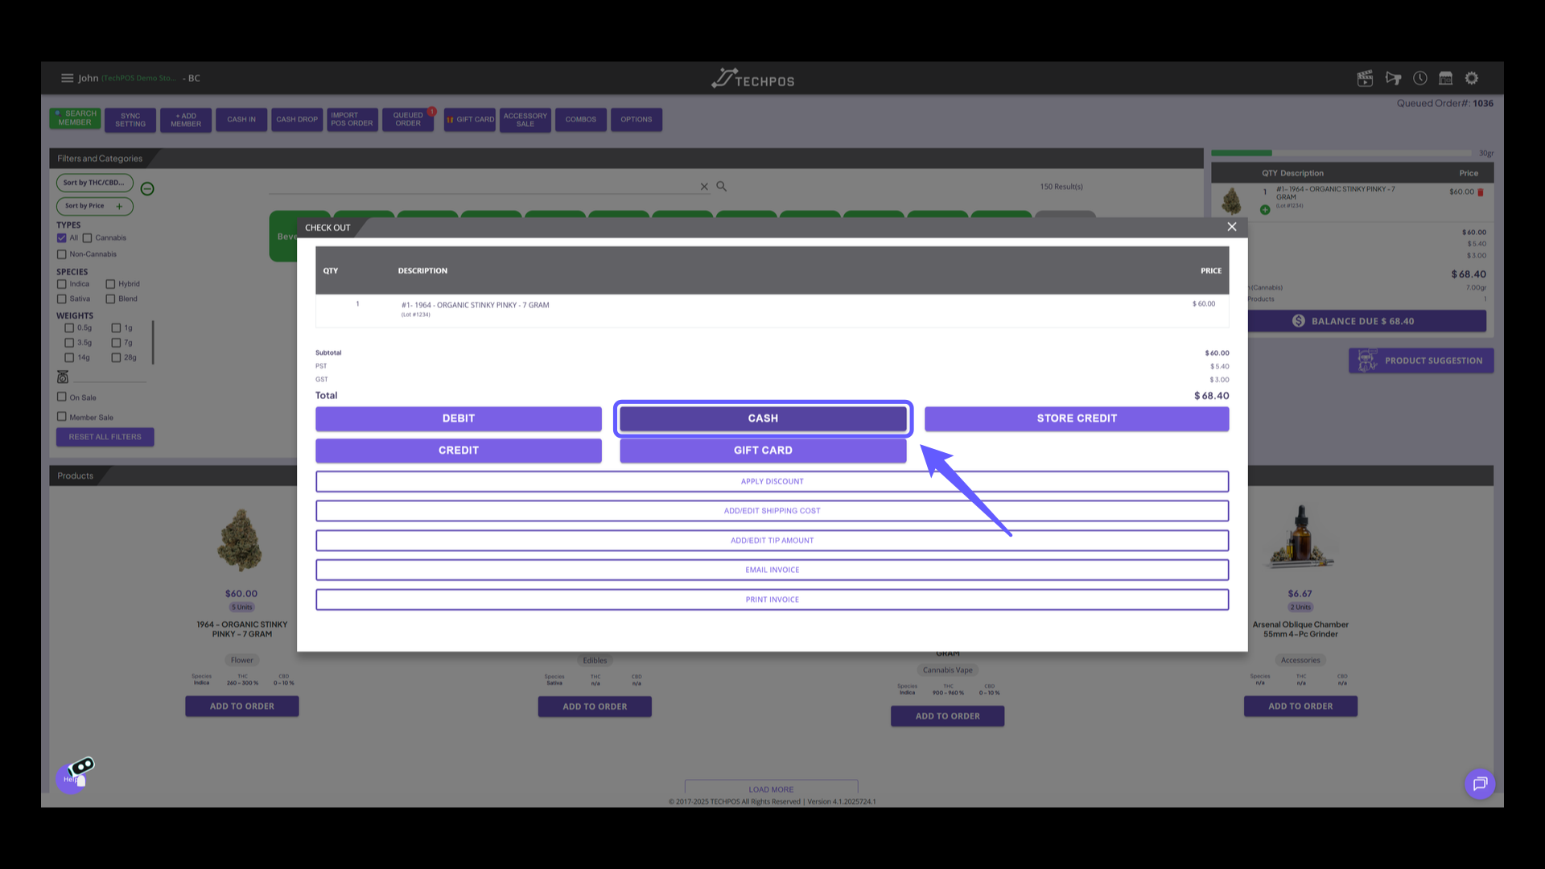This screenshot has height=869, width=1545.
Task: Click Print Invoice
Action: pos(772,599)
